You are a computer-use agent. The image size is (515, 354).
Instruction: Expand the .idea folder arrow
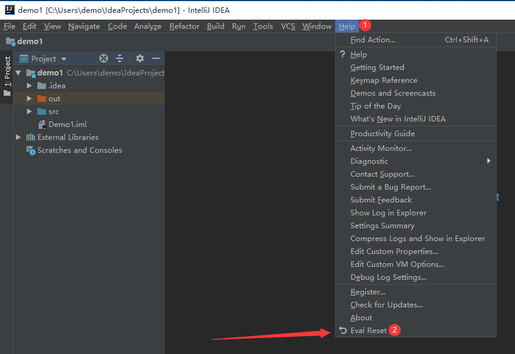point(29,86)
